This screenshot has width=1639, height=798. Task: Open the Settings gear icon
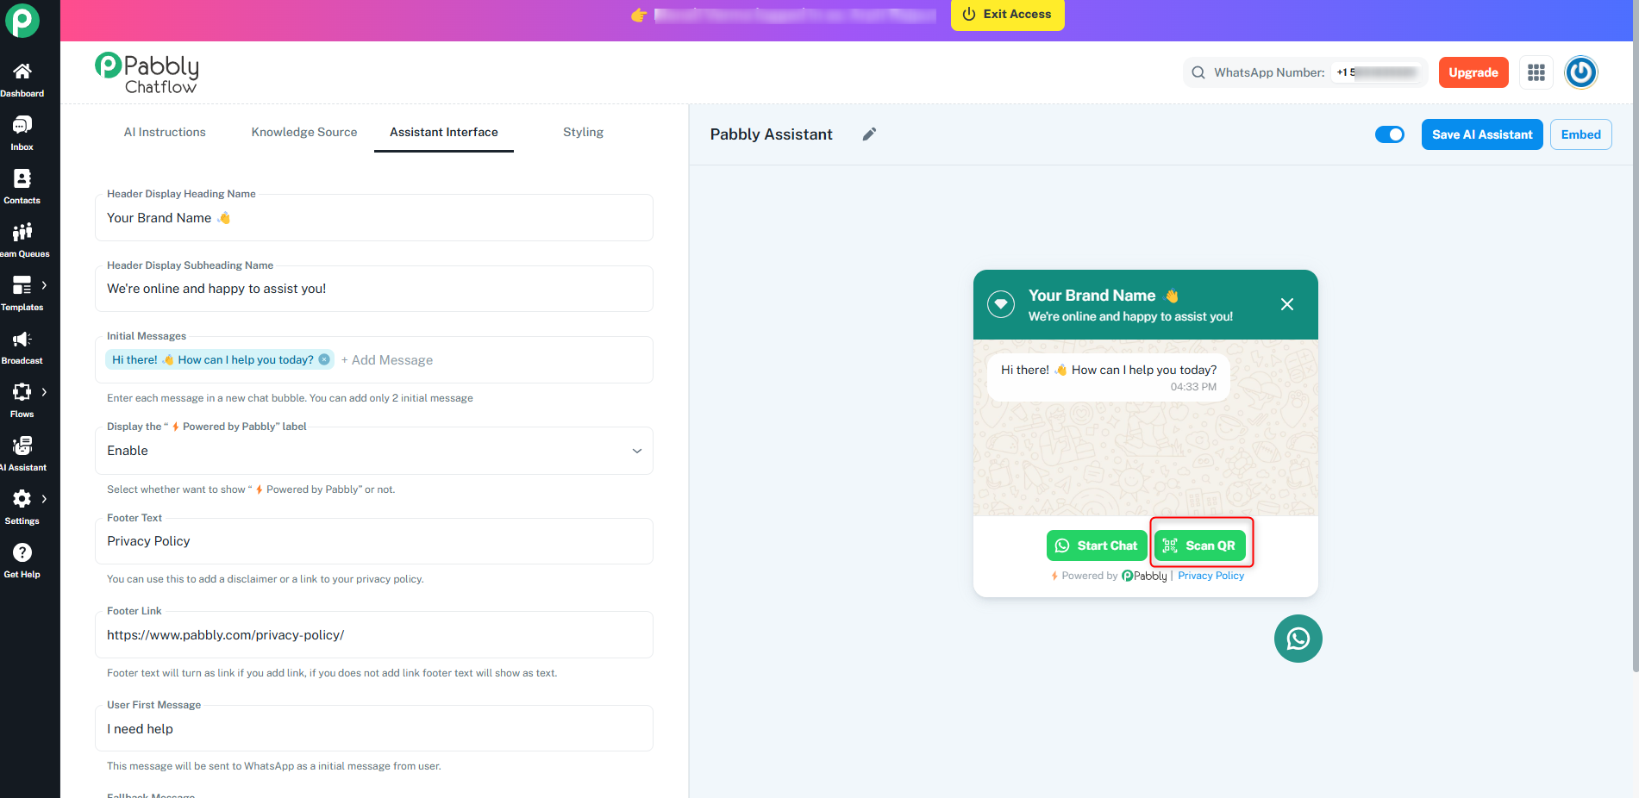pos(22,499)
